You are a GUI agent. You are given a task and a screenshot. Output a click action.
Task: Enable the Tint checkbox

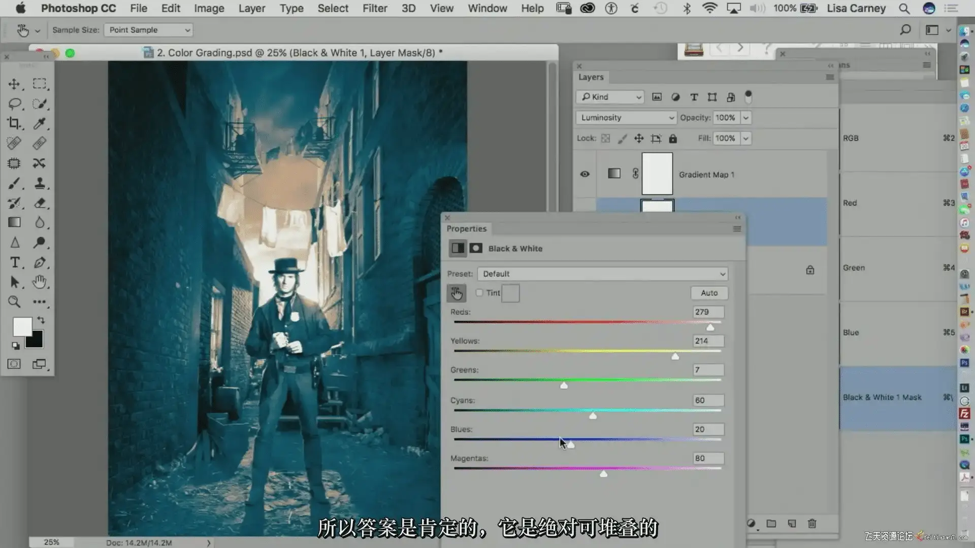[x=479, y=293]
